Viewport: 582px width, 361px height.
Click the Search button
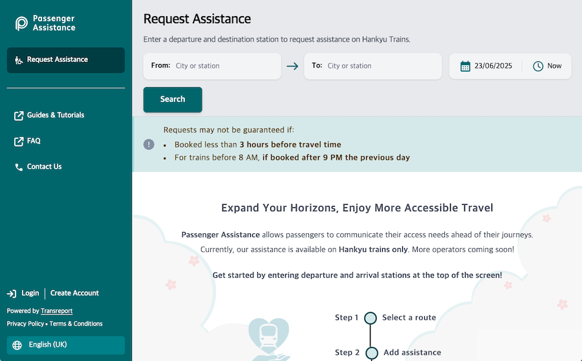point(173,99)
